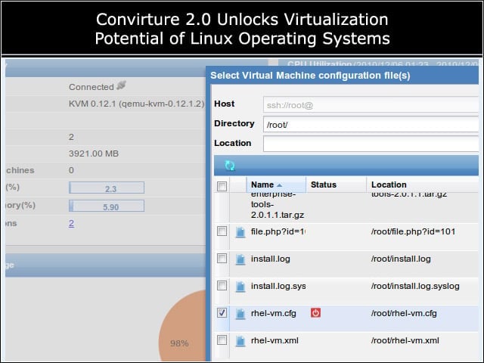
Task: Click the refresh icon in the file dialog toolbar
Action: [230, 166]
